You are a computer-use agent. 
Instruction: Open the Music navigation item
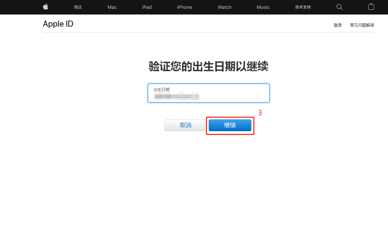point(263,7)
